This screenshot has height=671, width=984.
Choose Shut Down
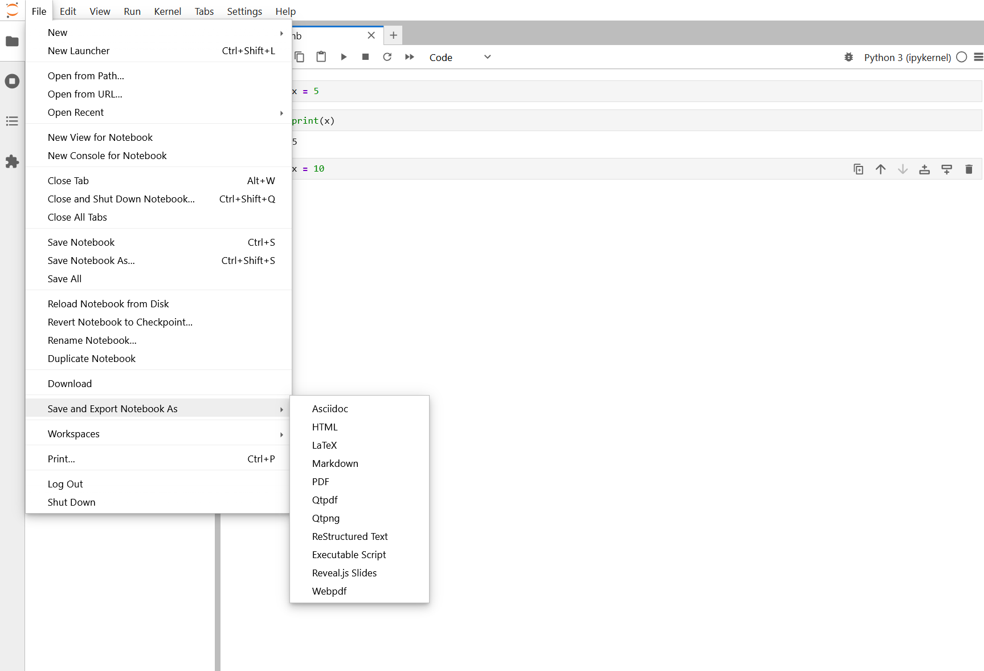point(158,502)
